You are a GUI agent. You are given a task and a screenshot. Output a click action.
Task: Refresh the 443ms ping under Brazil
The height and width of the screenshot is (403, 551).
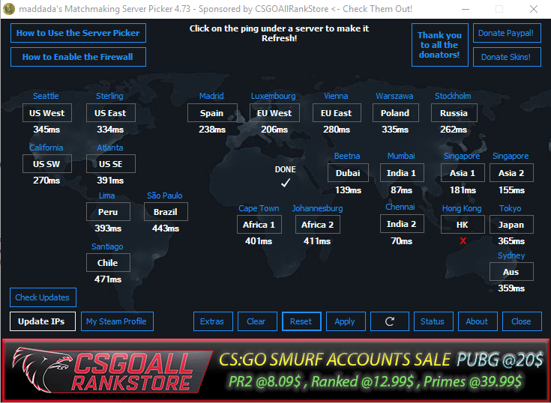[166, 228]
